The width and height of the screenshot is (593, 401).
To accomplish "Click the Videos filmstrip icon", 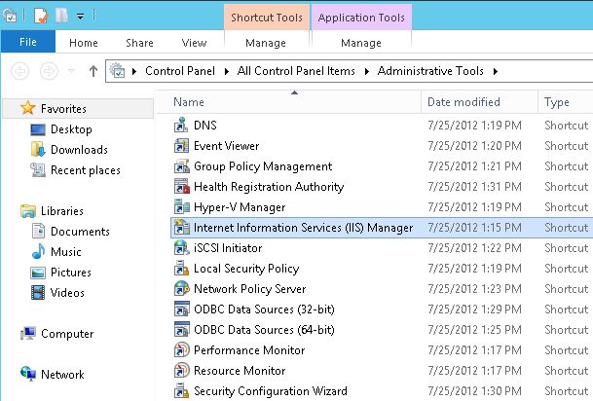I will click(x=38, y=293).
